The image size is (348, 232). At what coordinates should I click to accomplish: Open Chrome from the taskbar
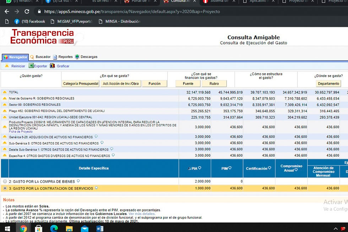pos(23,228)
